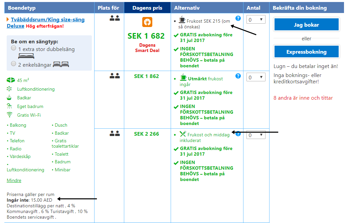Select the 1 extra stor dubbelsäng option
This screenshot has height=223, width=346.
14,48
